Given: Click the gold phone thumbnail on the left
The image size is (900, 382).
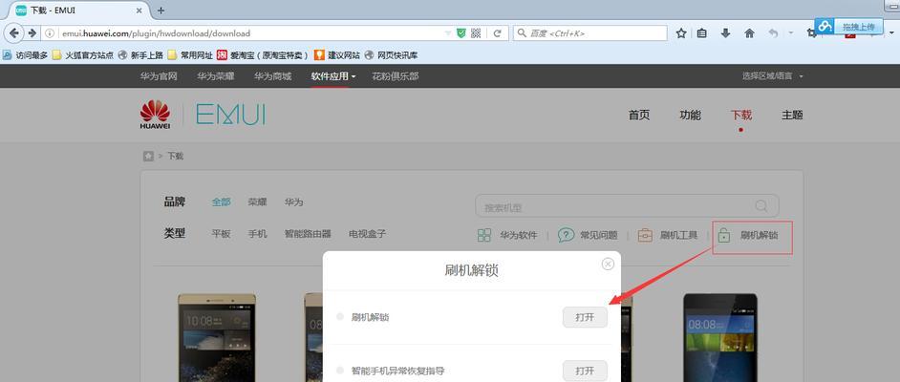Looking at the screenshot, I should 217,337.
